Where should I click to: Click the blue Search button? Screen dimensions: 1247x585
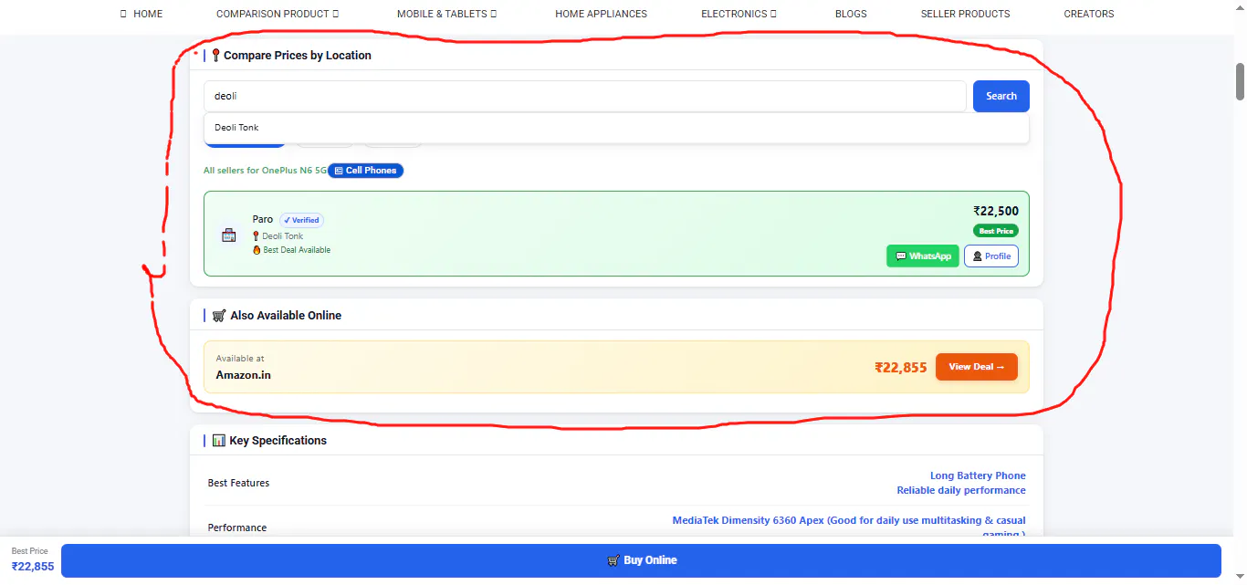(x=1001, y=97)
